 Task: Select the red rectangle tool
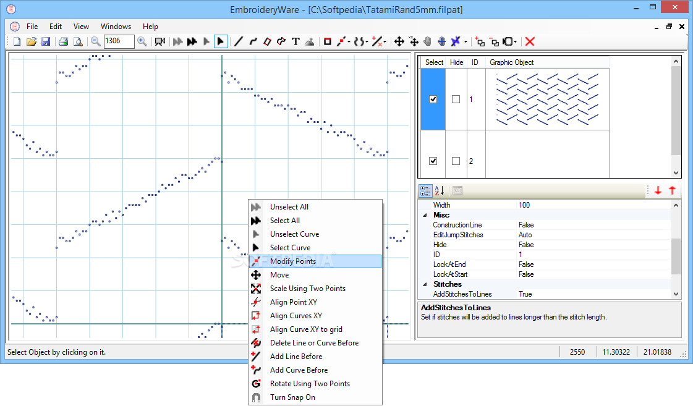click(327, 41)
